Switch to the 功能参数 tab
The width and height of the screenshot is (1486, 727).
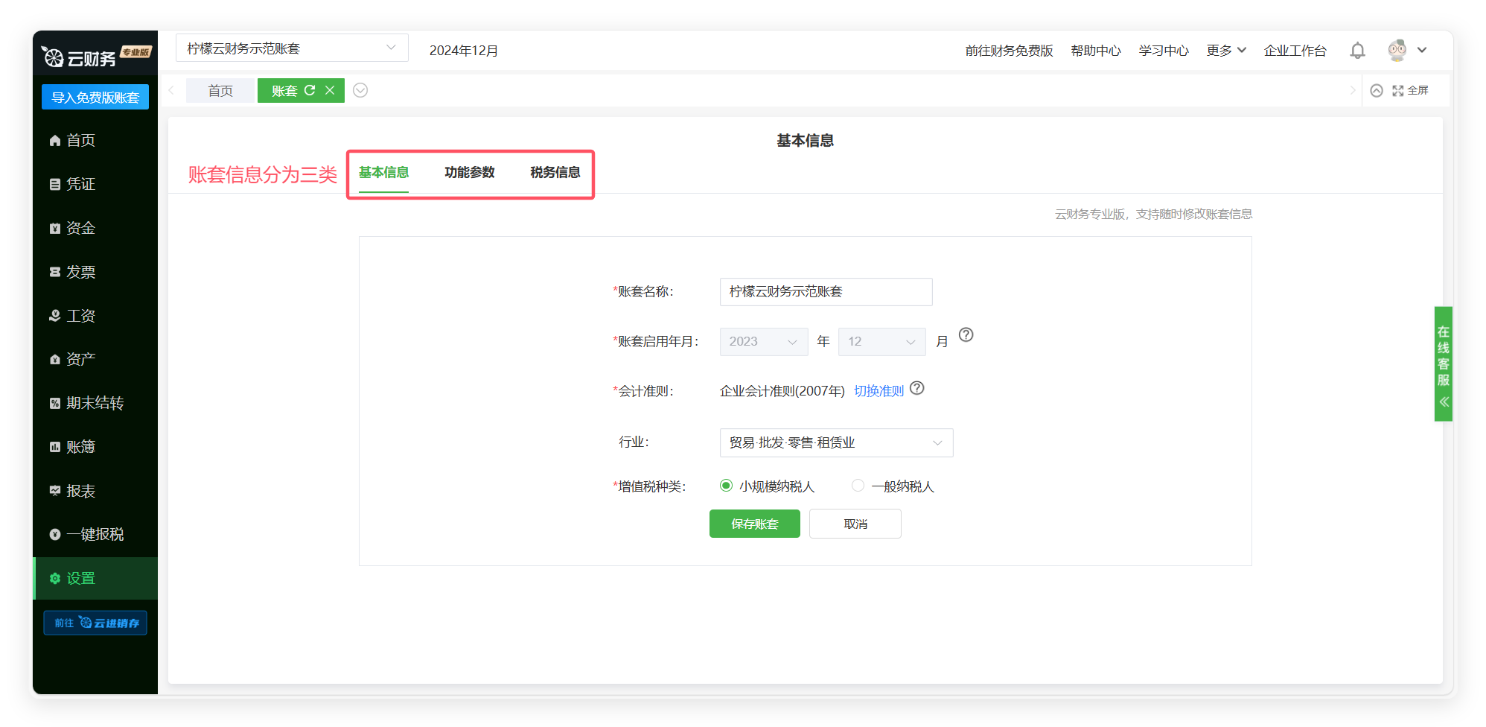pos(469,173)
